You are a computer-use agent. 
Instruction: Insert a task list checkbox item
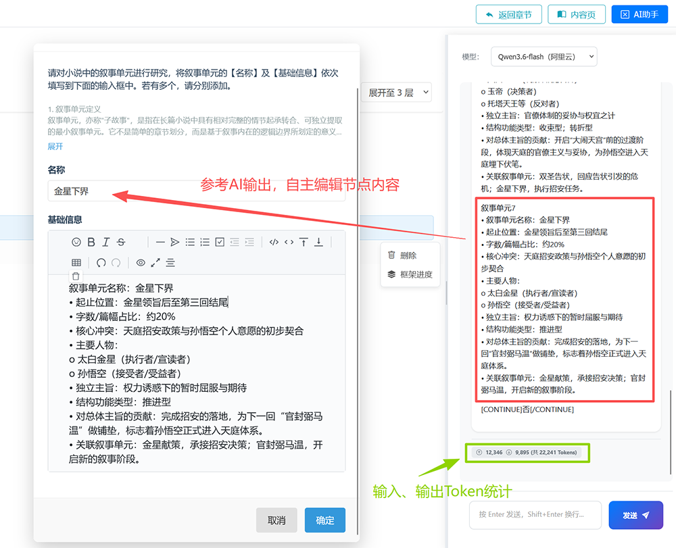pyautogui.click(x=220, y=242)
